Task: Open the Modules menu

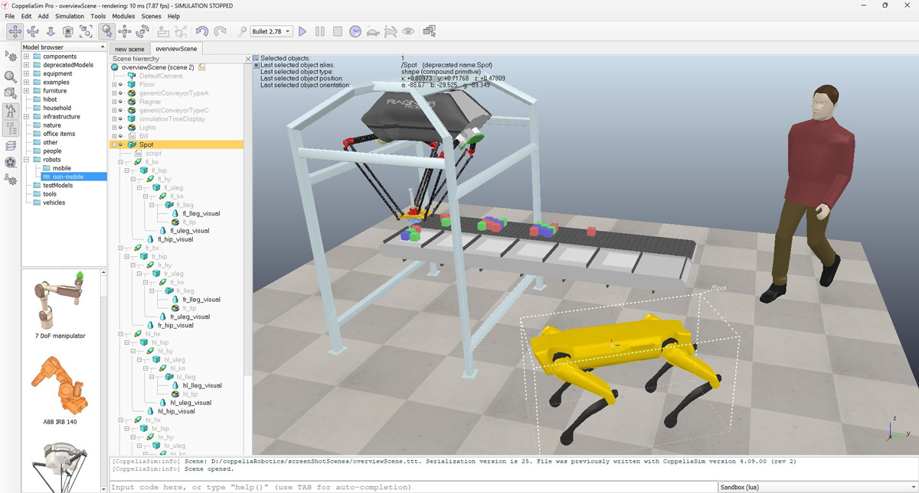Action: click(x=123, y=16)
